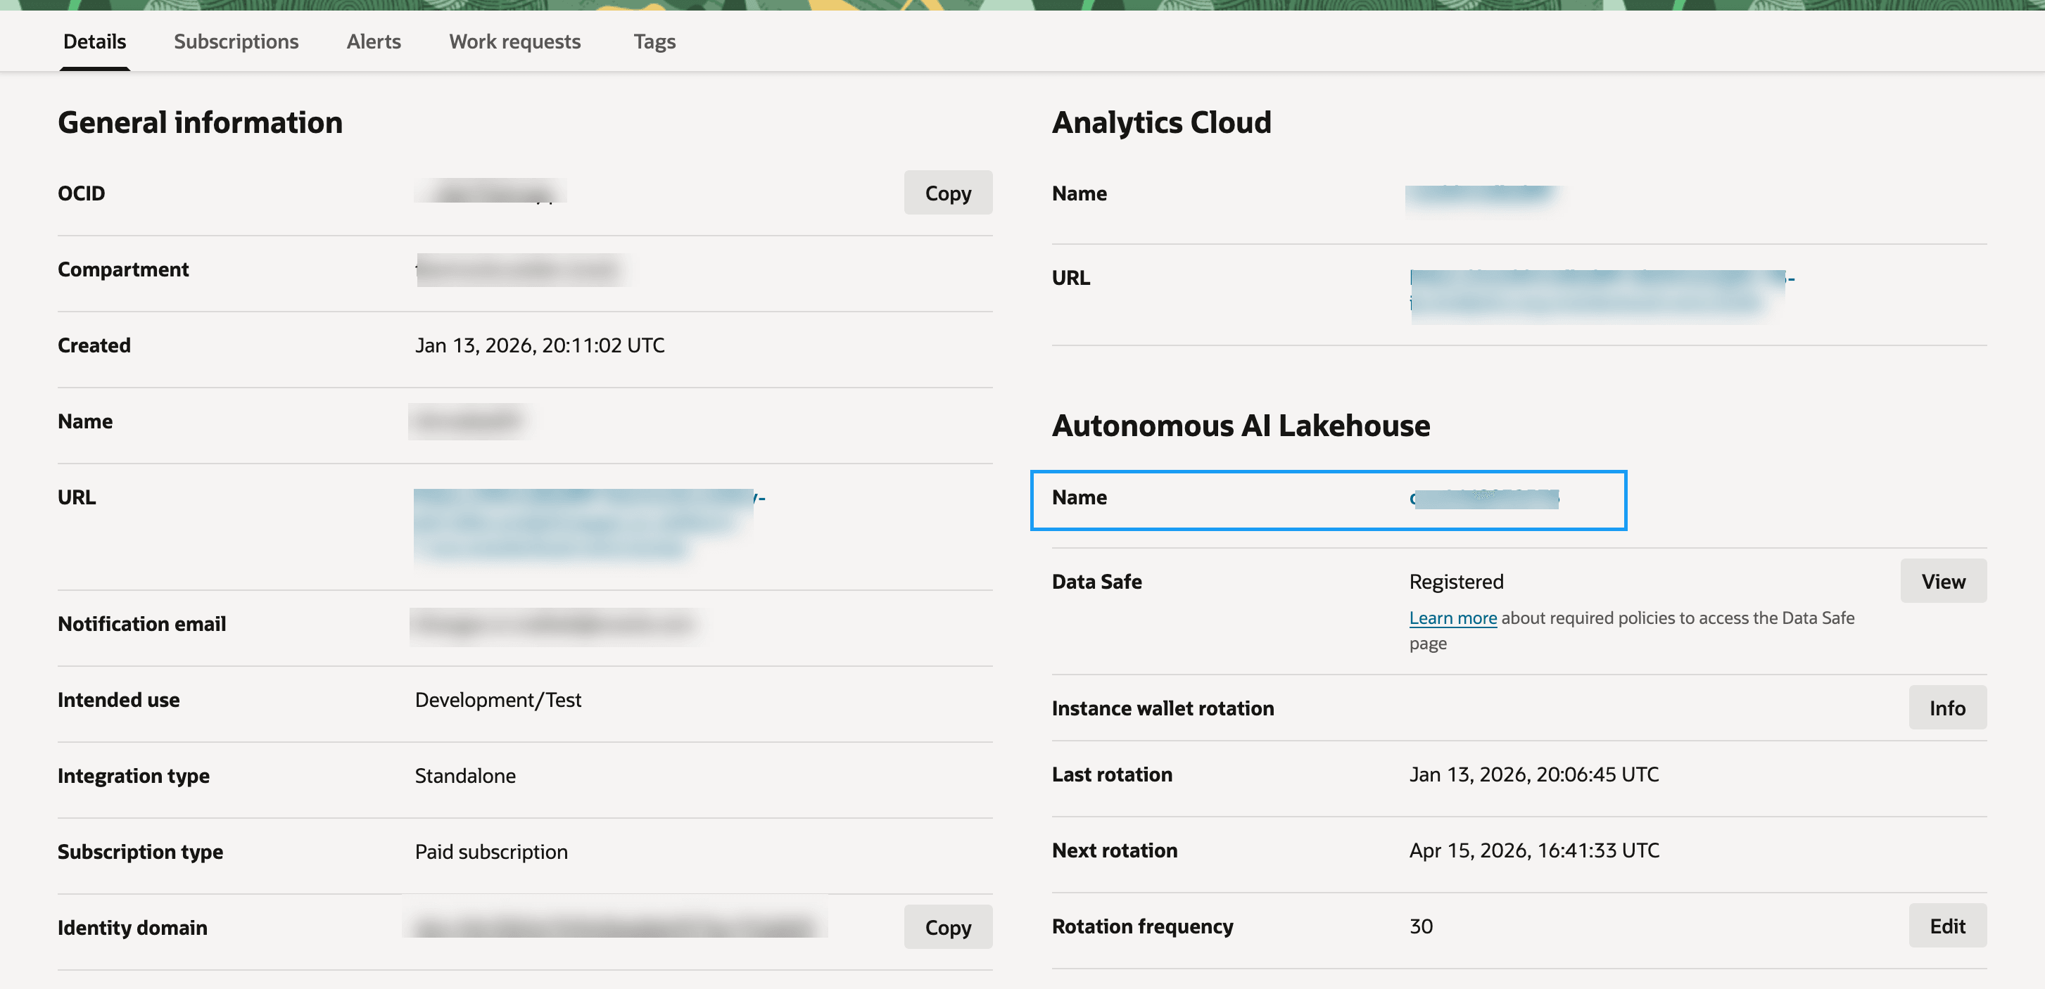
Task: View the Work requests tab
Action: (x=514, y=42)
